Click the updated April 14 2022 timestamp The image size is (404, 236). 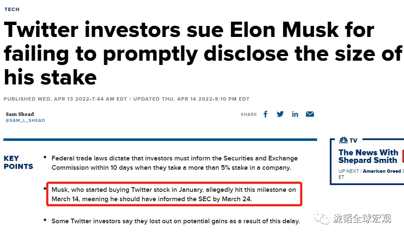tap(191, 99)
